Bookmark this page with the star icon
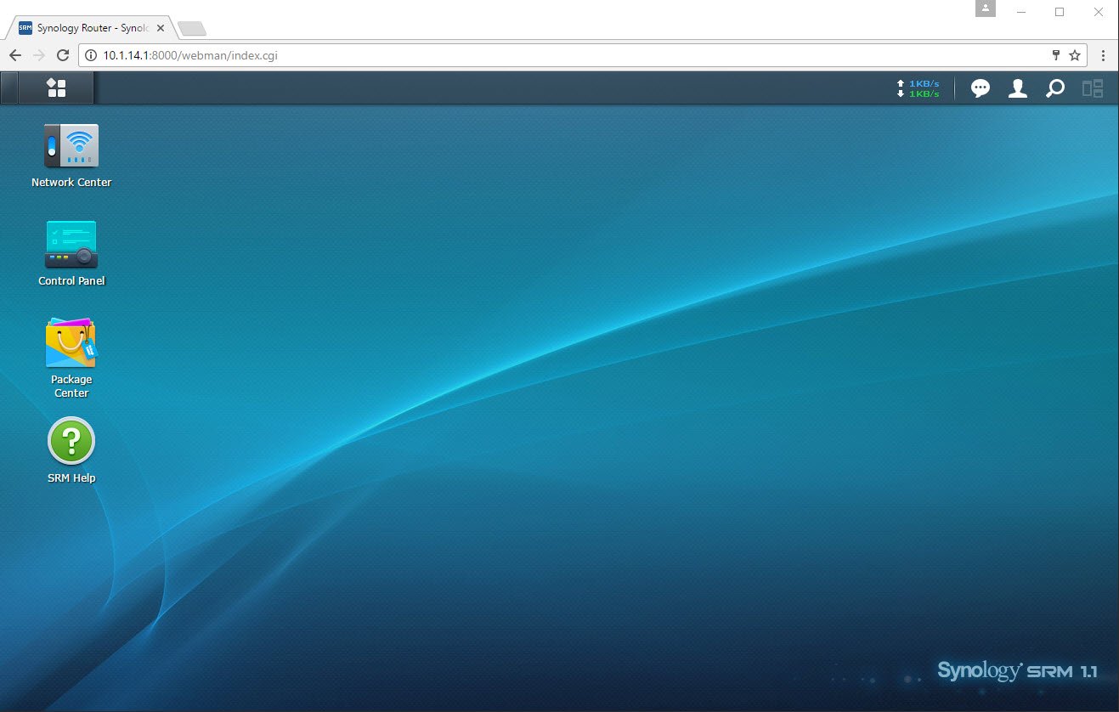 tap(1075, 55)
